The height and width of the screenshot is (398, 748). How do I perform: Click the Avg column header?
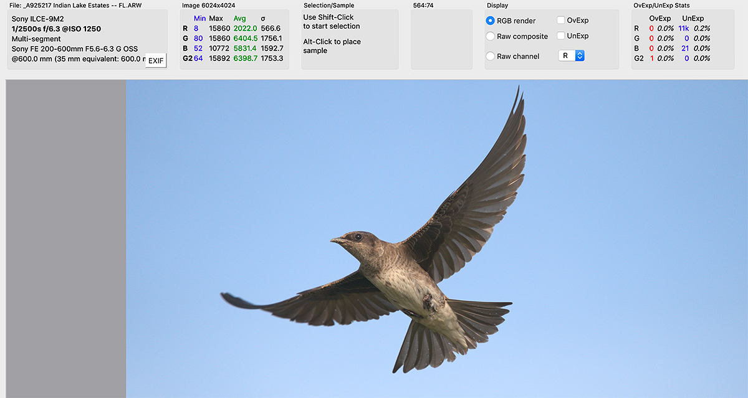[240, 18]
